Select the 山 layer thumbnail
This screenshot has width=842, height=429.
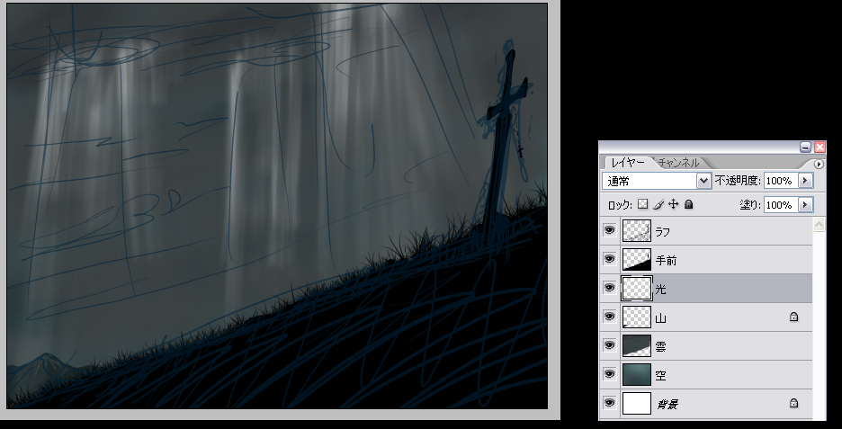tap(636, 317)
